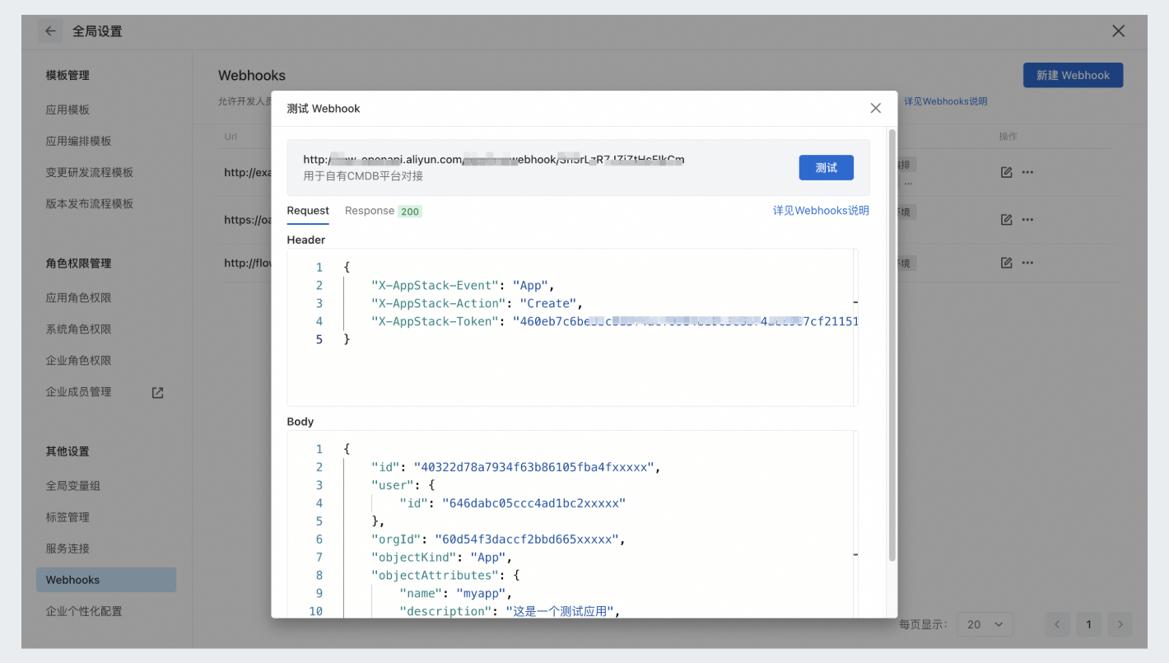Screen dimensions: 1169x663
Task: Click the back arrow beside 全局设置
Action: (50, 31)
